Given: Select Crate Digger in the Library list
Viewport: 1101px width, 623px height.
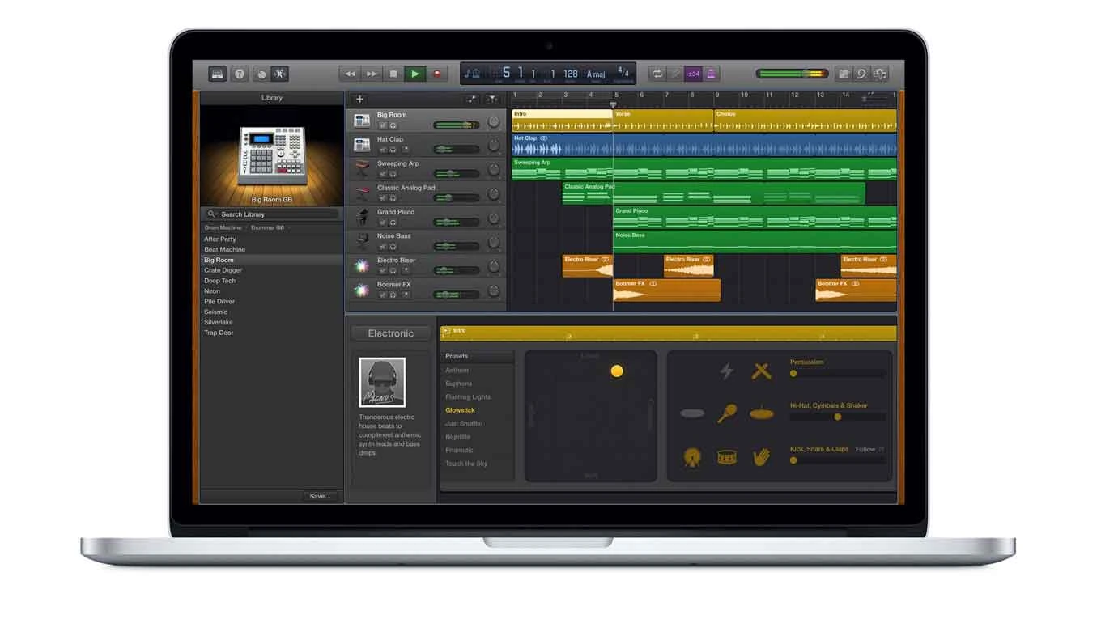Looking at the screenshot, I should 271,270.
